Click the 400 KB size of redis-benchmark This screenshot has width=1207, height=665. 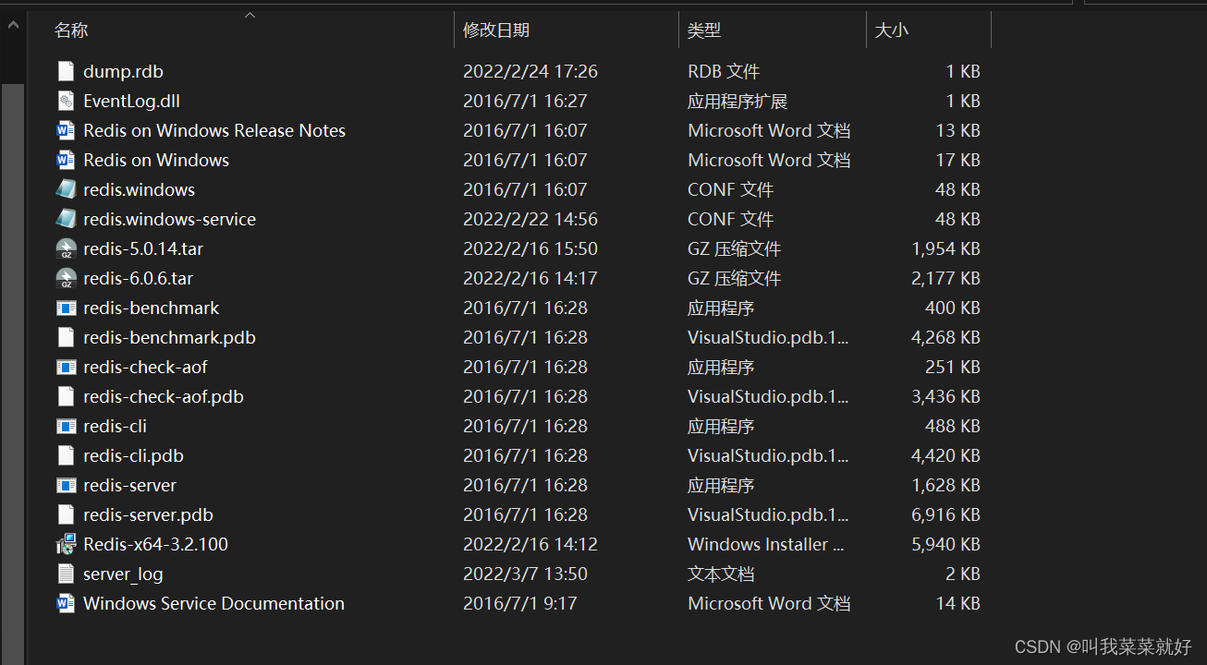[x=952, y=308]
